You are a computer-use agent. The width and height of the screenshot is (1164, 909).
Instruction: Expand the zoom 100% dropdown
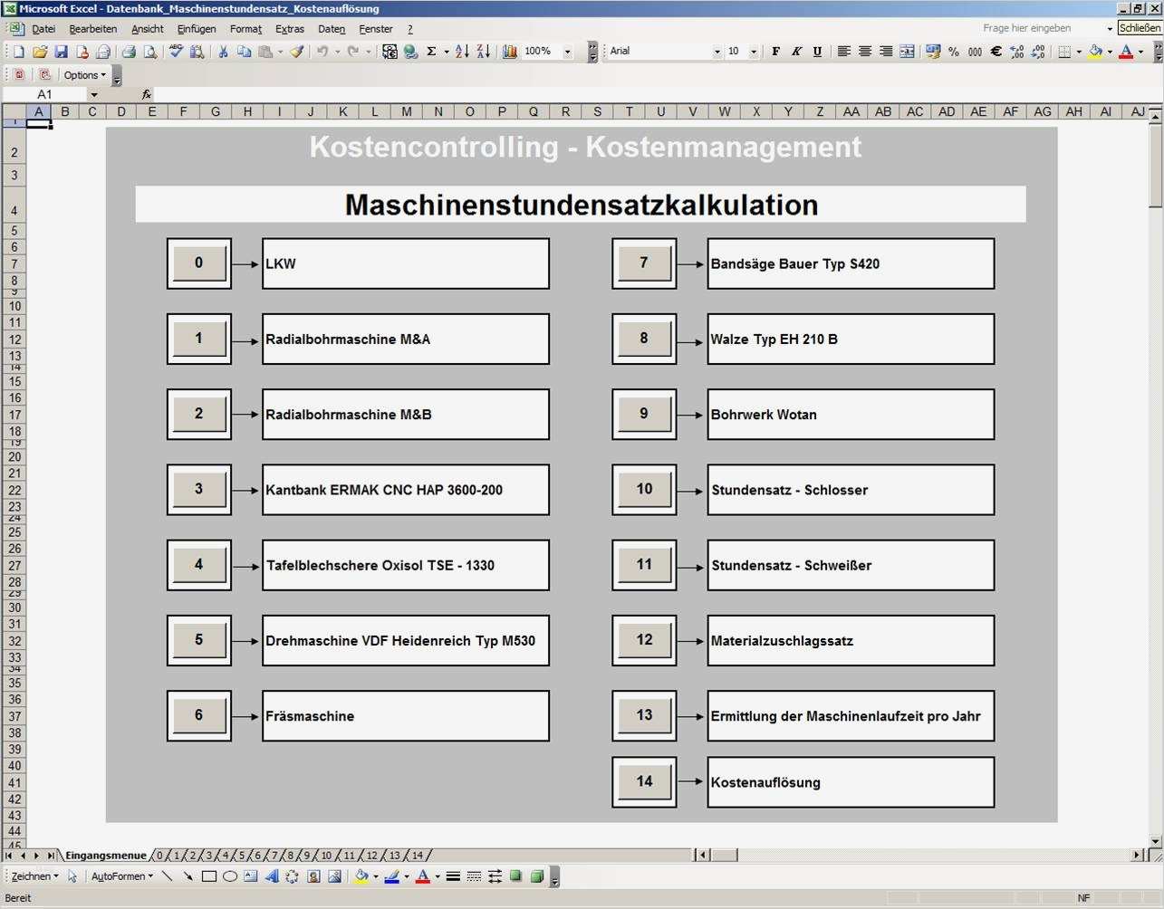(568, 52)
